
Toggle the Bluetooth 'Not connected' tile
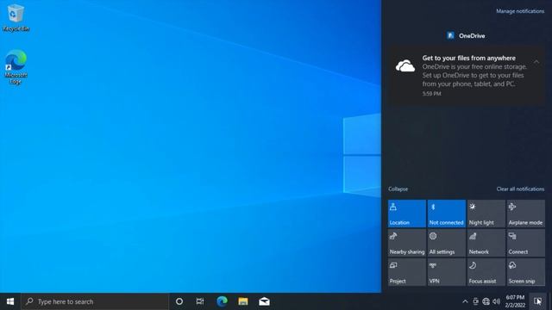[x=447, y=214]
